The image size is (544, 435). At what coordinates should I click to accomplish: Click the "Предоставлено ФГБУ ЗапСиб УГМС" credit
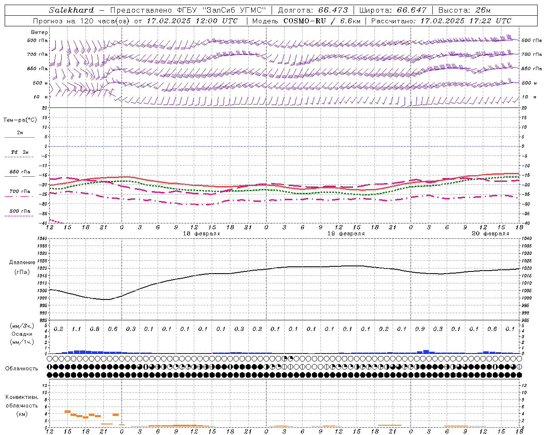point(188,10)
